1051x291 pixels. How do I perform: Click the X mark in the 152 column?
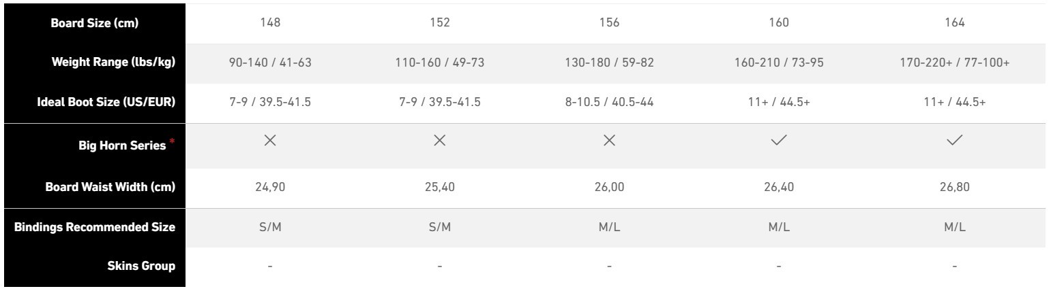click(x=440, y=140)
